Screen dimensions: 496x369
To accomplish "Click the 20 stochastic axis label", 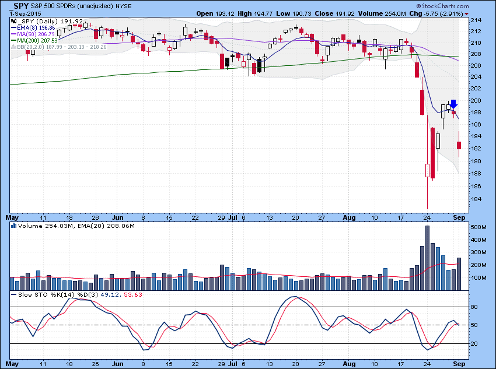I will [x=474, y=344].
